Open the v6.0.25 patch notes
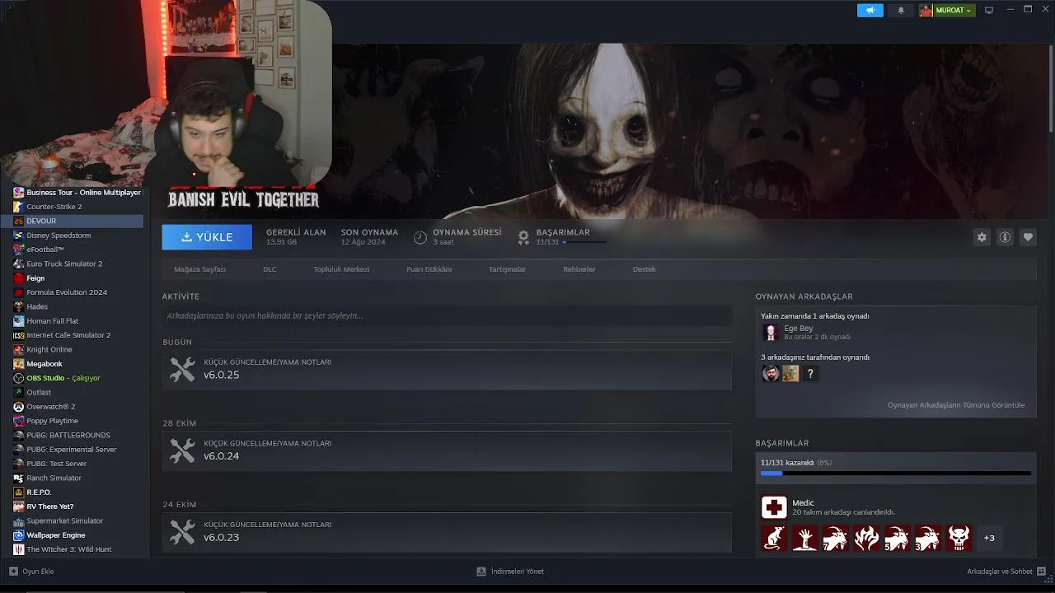The width and height of the screenshot is (1055, 593). click(x=447, y=370)
